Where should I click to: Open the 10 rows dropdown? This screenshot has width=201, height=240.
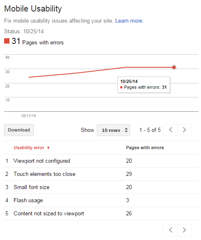[x=113, y=130]
